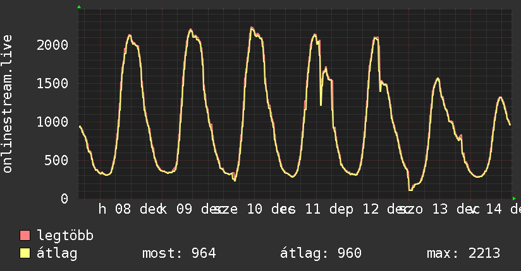Click the yellow átlag legend color swatch

(x=25, y=253)
